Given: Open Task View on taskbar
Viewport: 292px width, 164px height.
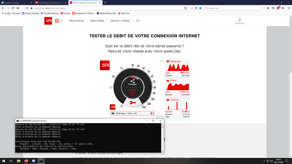Looking at the screenshot, I should [11, 161].
